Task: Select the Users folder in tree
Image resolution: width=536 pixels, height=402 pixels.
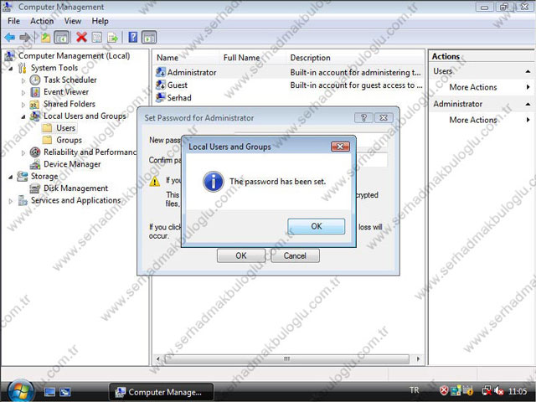Action: [x=65, y=128]
